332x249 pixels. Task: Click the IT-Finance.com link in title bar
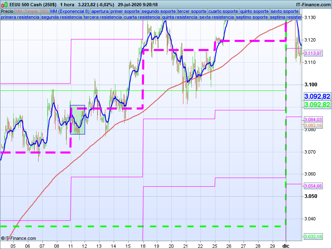click(313, 5)
